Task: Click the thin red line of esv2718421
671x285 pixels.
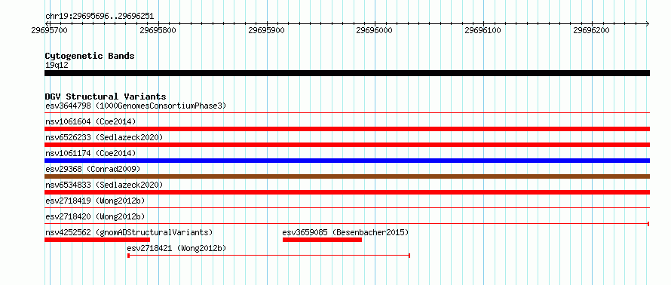Action: click(268, 256)
